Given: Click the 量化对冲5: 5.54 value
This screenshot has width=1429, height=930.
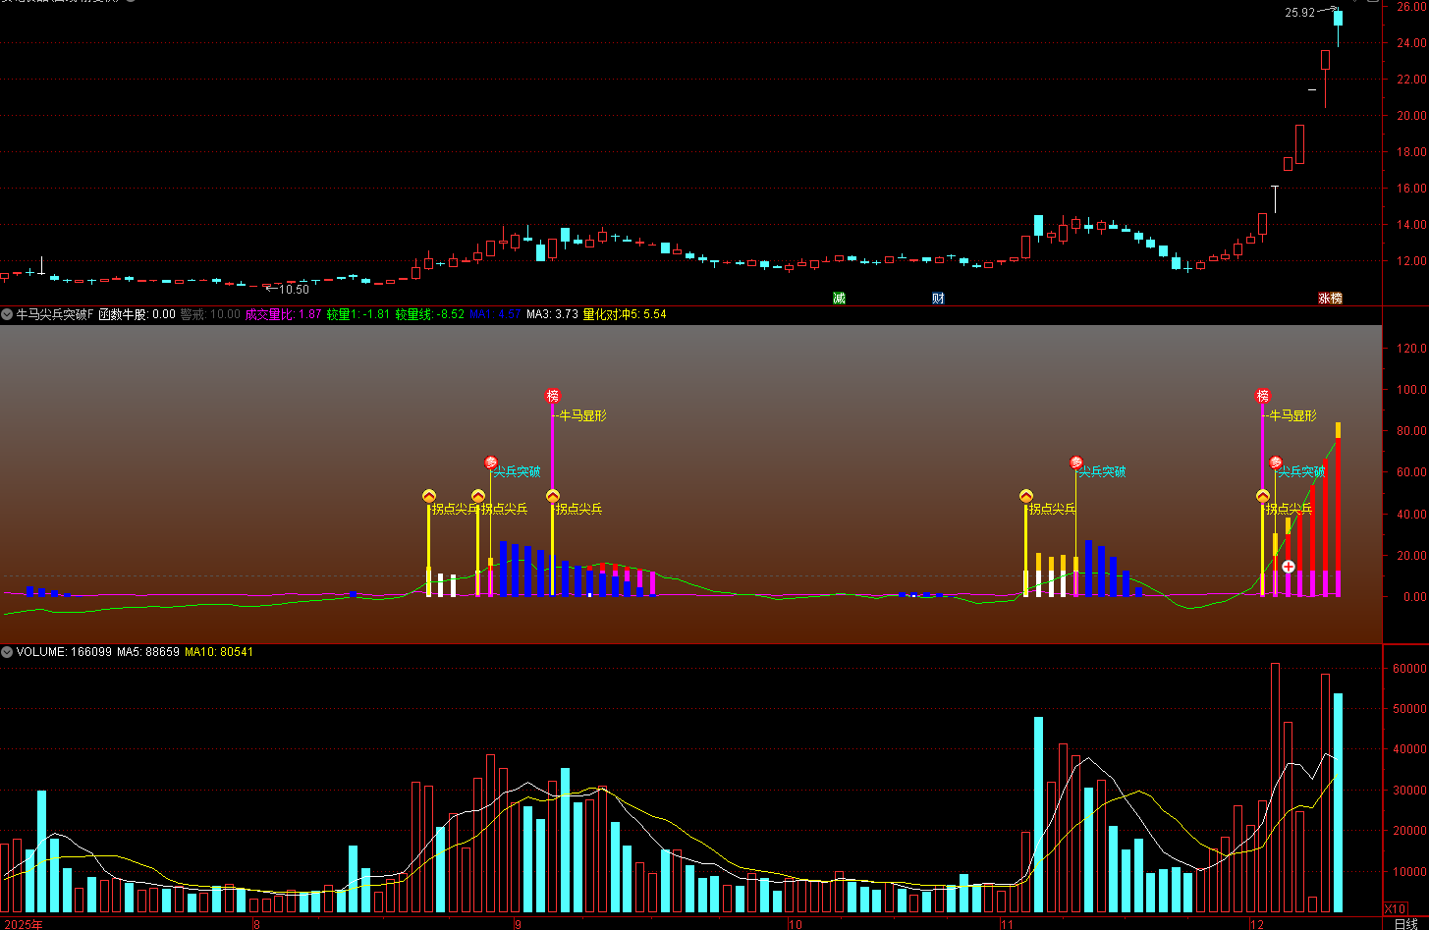Looking at the screenshot, I should [625, 314].
